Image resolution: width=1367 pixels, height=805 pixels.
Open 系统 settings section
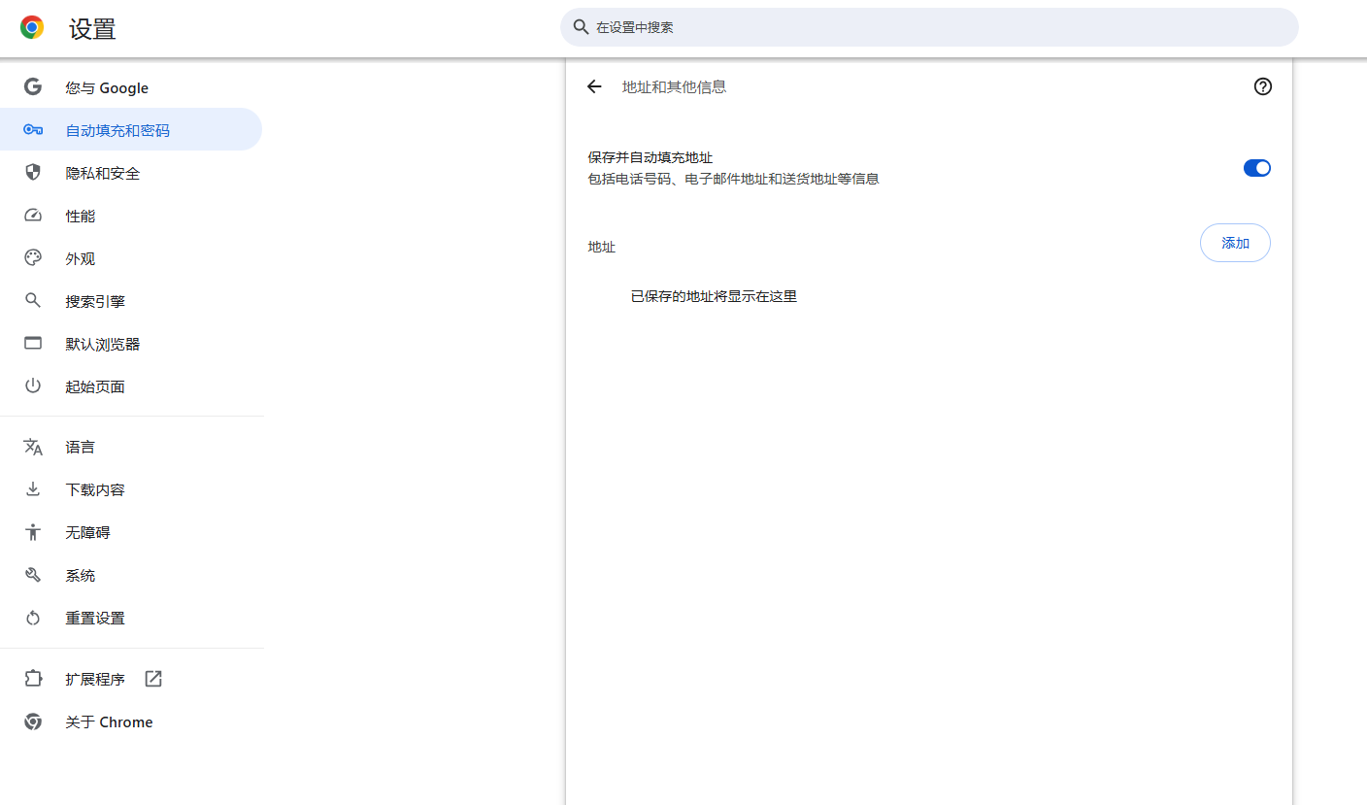131,575
